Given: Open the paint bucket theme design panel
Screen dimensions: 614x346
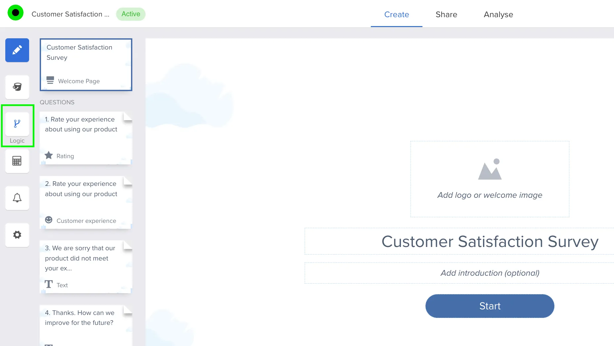Looking at the screenshot, I should pyautogui.click(x=17, y=87).
